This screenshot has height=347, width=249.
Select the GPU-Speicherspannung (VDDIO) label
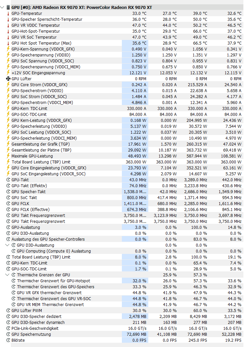pyautogui.click(x=41, y=55)
